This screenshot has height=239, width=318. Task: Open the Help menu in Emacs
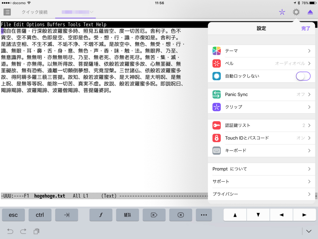101,25
